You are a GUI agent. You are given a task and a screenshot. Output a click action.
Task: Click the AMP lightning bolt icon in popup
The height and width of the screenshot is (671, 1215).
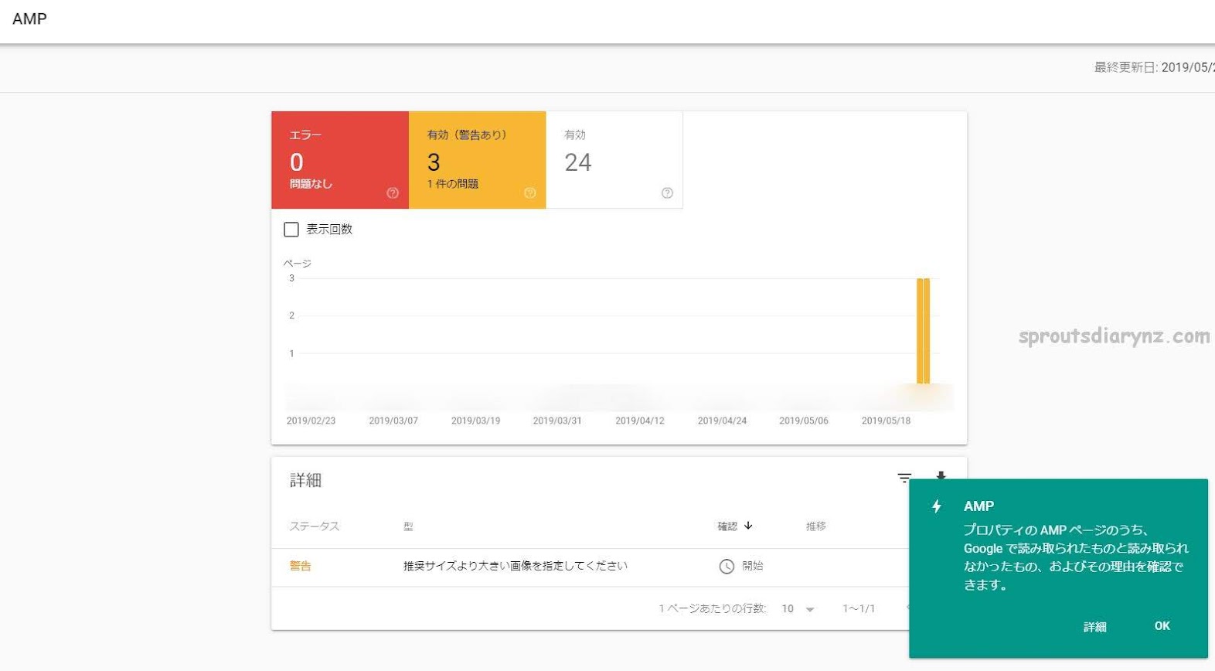[937, 506]
